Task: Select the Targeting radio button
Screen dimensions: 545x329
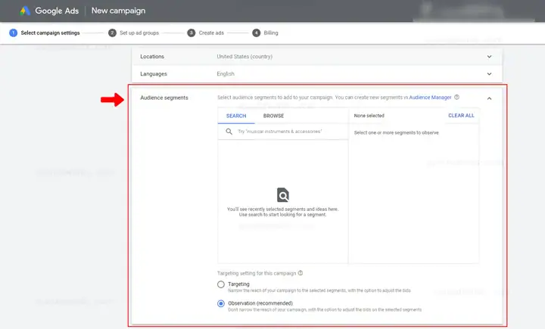Action: click(221, 284)
